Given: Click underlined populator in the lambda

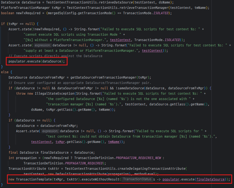Looking at the screenshot, I should tap(171, 179).
